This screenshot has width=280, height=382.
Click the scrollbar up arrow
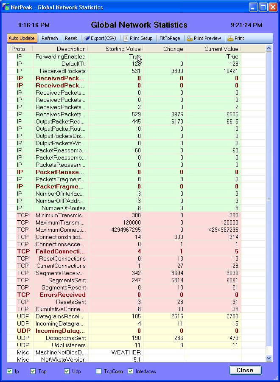(x=269, y=48)
